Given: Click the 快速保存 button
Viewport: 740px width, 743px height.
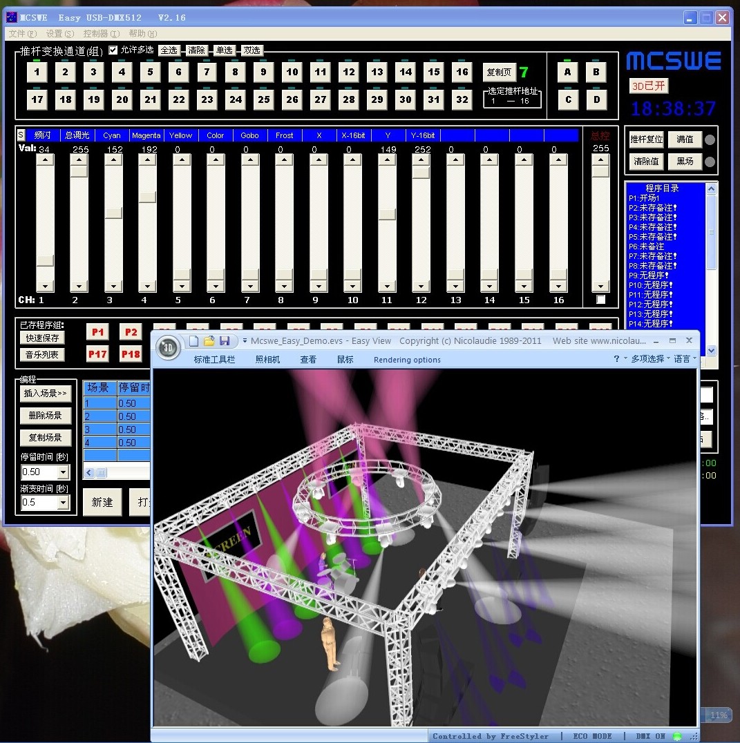Looking at the screenshot, I should tap(42, 338).
